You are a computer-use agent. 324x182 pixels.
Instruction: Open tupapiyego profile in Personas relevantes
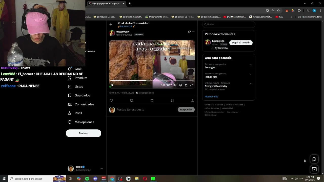click(x=218, y=41)
